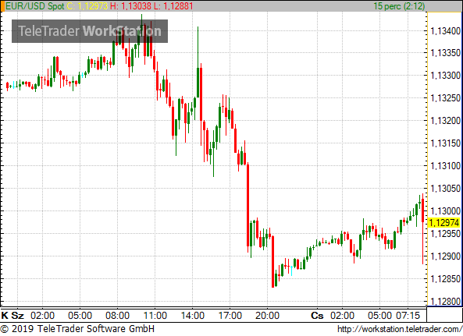
Task: Open the workstation.teletrader.com link
Action: pos(400,329)
